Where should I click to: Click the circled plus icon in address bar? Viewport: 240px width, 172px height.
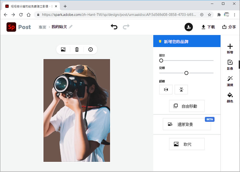click(x=202, y=15)
